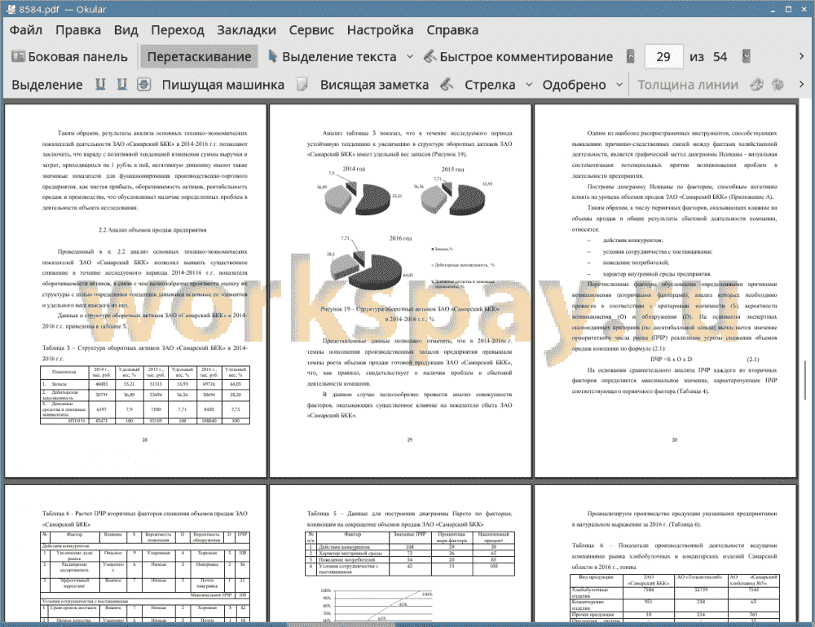Toggle Быстрое комментирование annotations
This screenshot has width=815, height=627.
[x=518, y=57]
